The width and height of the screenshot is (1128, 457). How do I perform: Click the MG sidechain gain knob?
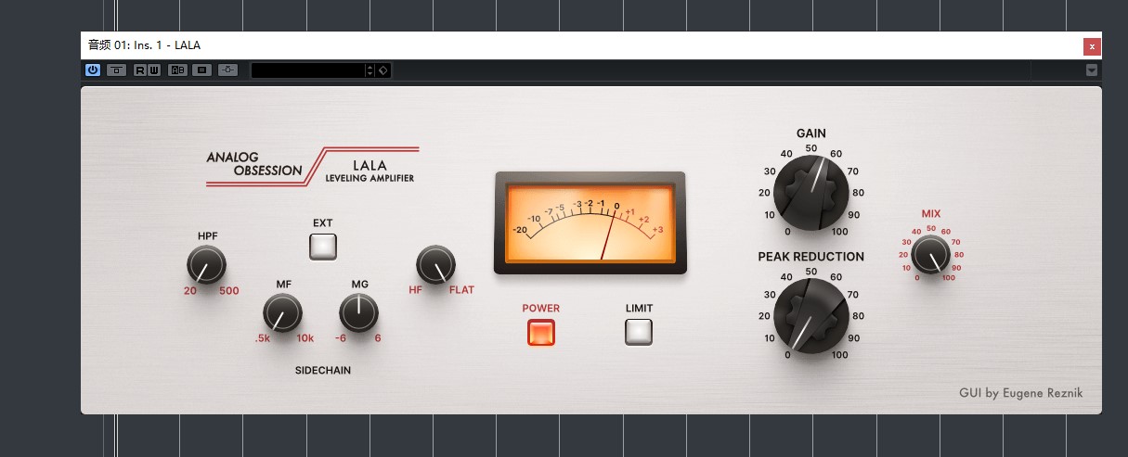[358, 313]
